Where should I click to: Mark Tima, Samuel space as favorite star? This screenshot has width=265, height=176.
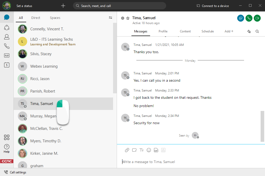tap(128, 18)
